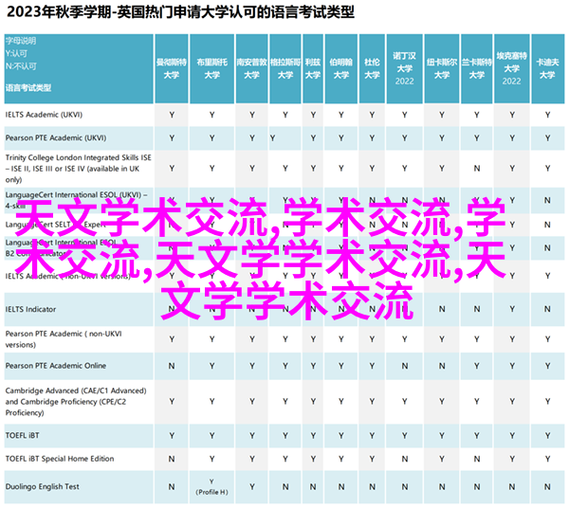Image resolution: width=569 pixels, height=508 pixels.
Task: Click the 格拉斯哥大学 column header
Action: coord(285,68)
